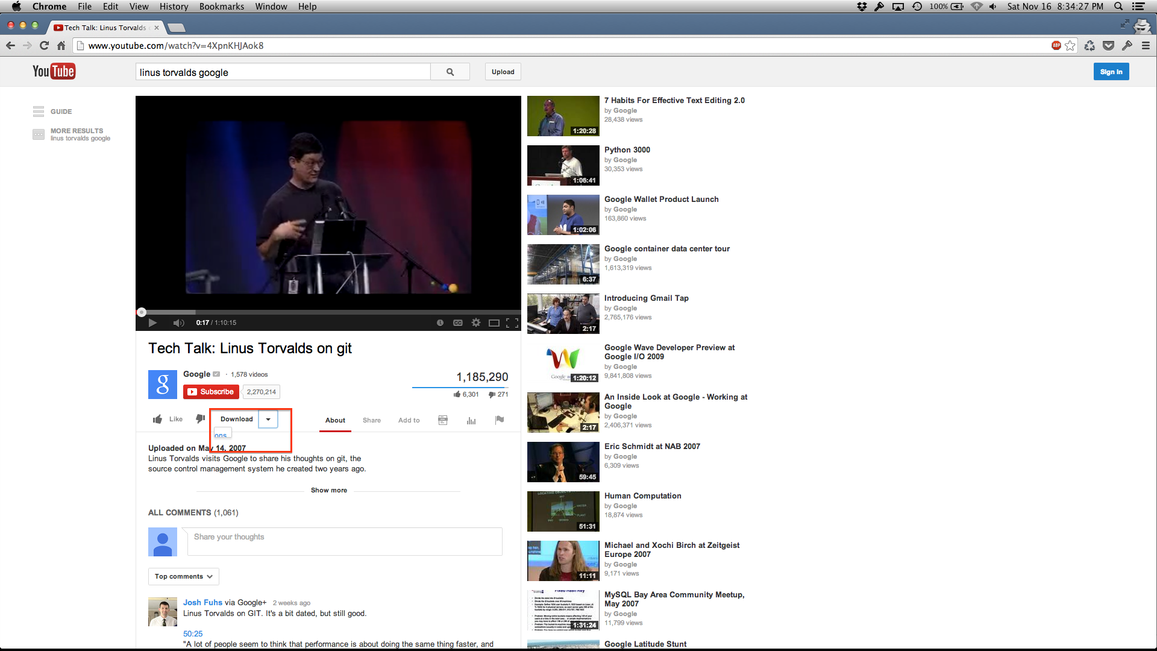
Task: Subscribe to the Google channel
Action: tap(211, 392)
